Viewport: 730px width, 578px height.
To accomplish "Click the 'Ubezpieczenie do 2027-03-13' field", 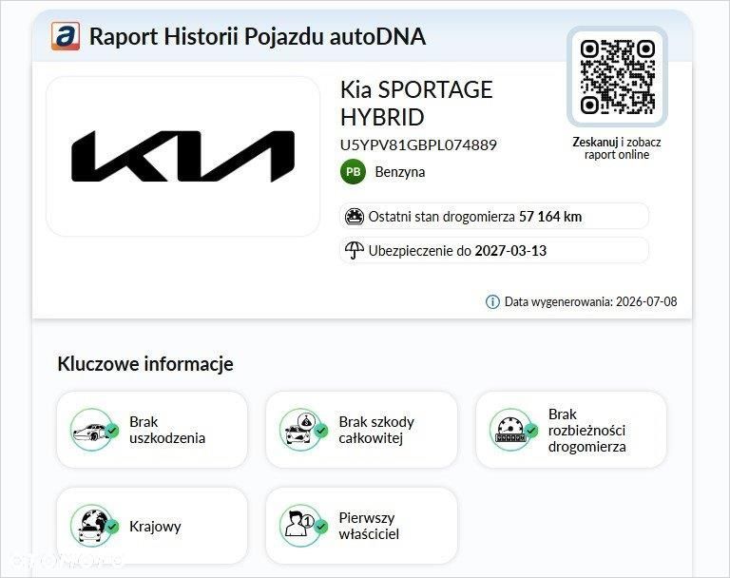I will (494, 251).
